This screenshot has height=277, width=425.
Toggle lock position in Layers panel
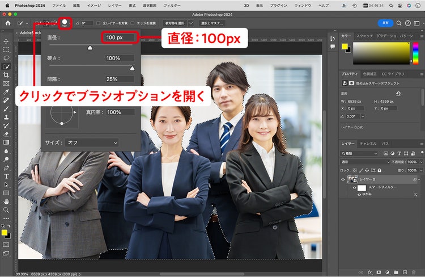tap(367, 170)
